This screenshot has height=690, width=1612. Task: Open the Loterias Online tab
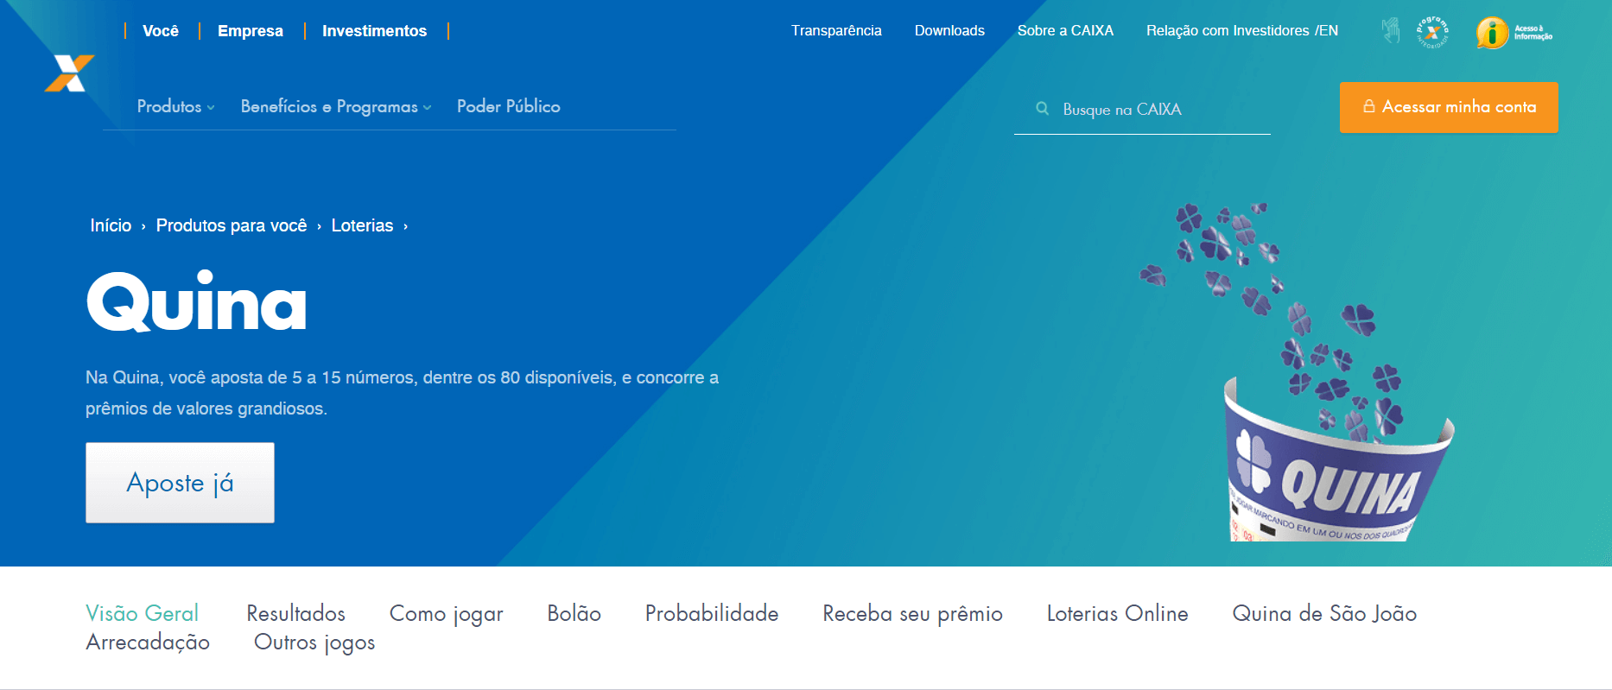pos(1117,613)
